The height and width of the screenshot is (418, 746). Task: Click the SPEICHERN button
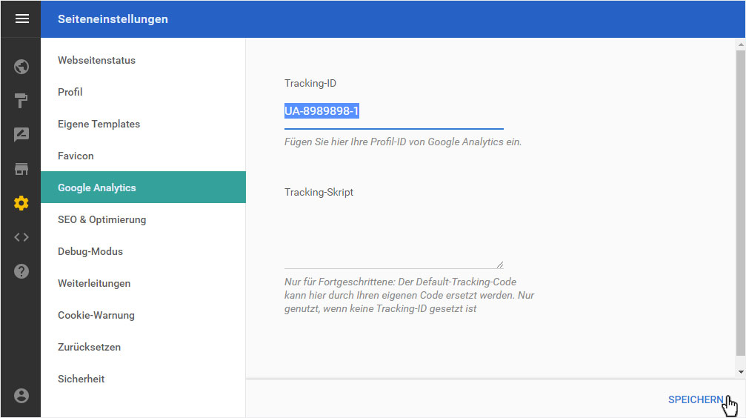point(695,400)
